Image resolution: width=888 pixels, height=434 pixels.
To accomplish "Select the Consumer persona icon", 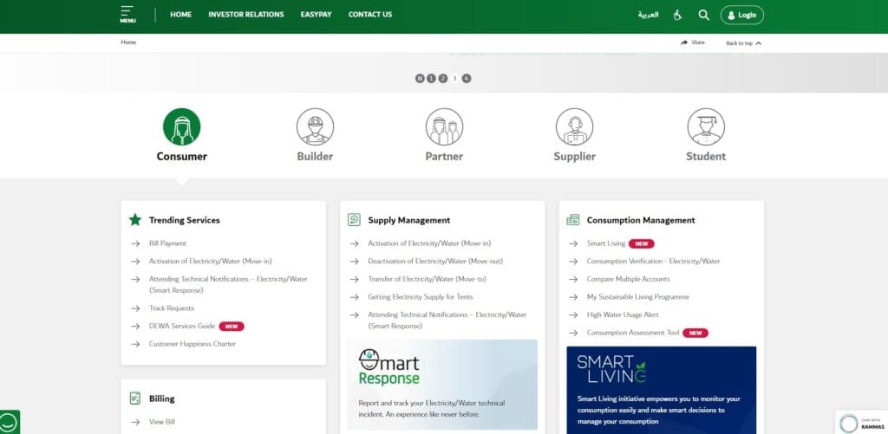I will coord(182,126).
